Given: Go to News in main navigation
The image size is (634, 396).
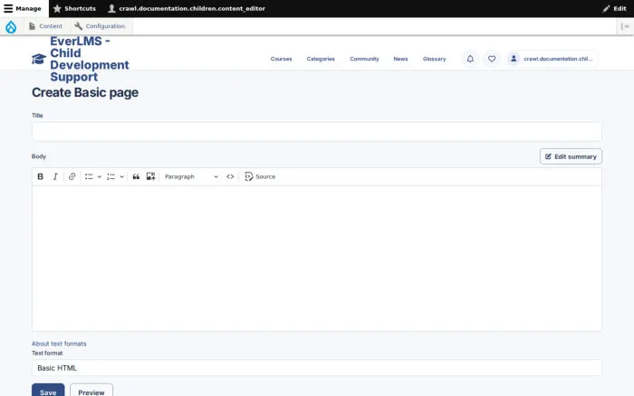Looking at the screenshot, I should tap(400, 59).
